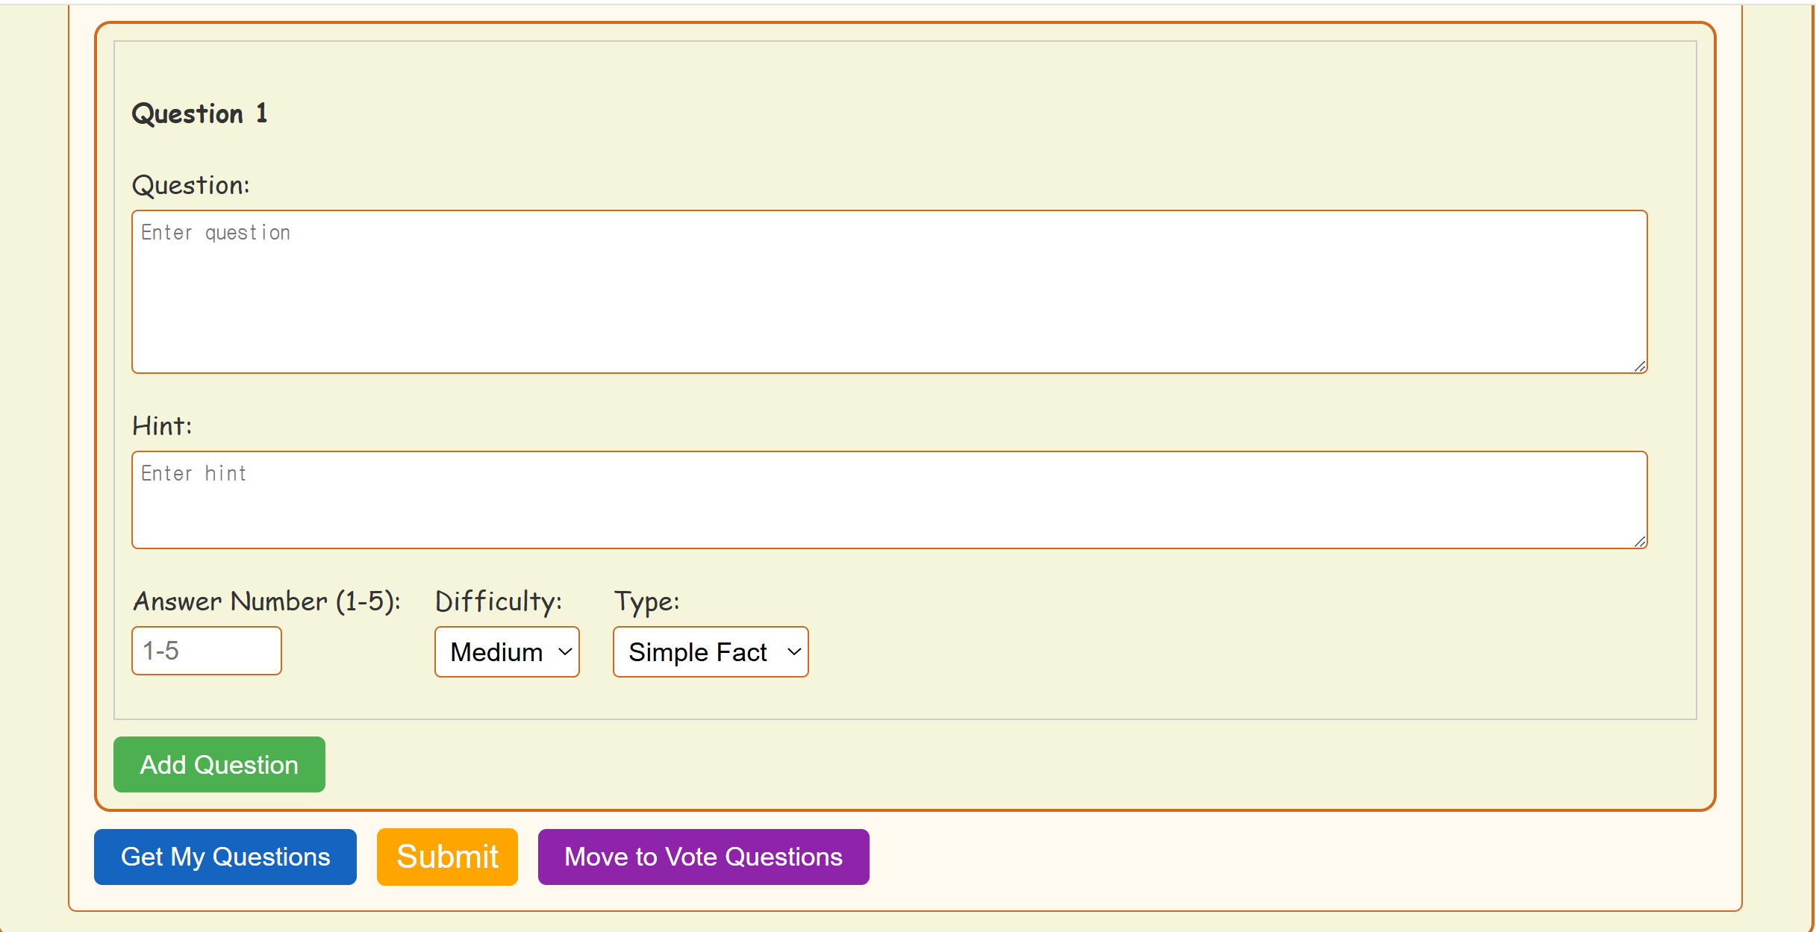Click the Get My Questions button
The height and width of the screenshot is (932, 1816).
[x=225, y=857]
